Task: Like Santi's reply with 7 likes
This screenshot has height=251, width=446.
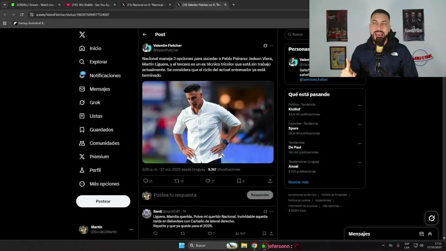Action: coord(210,234)
